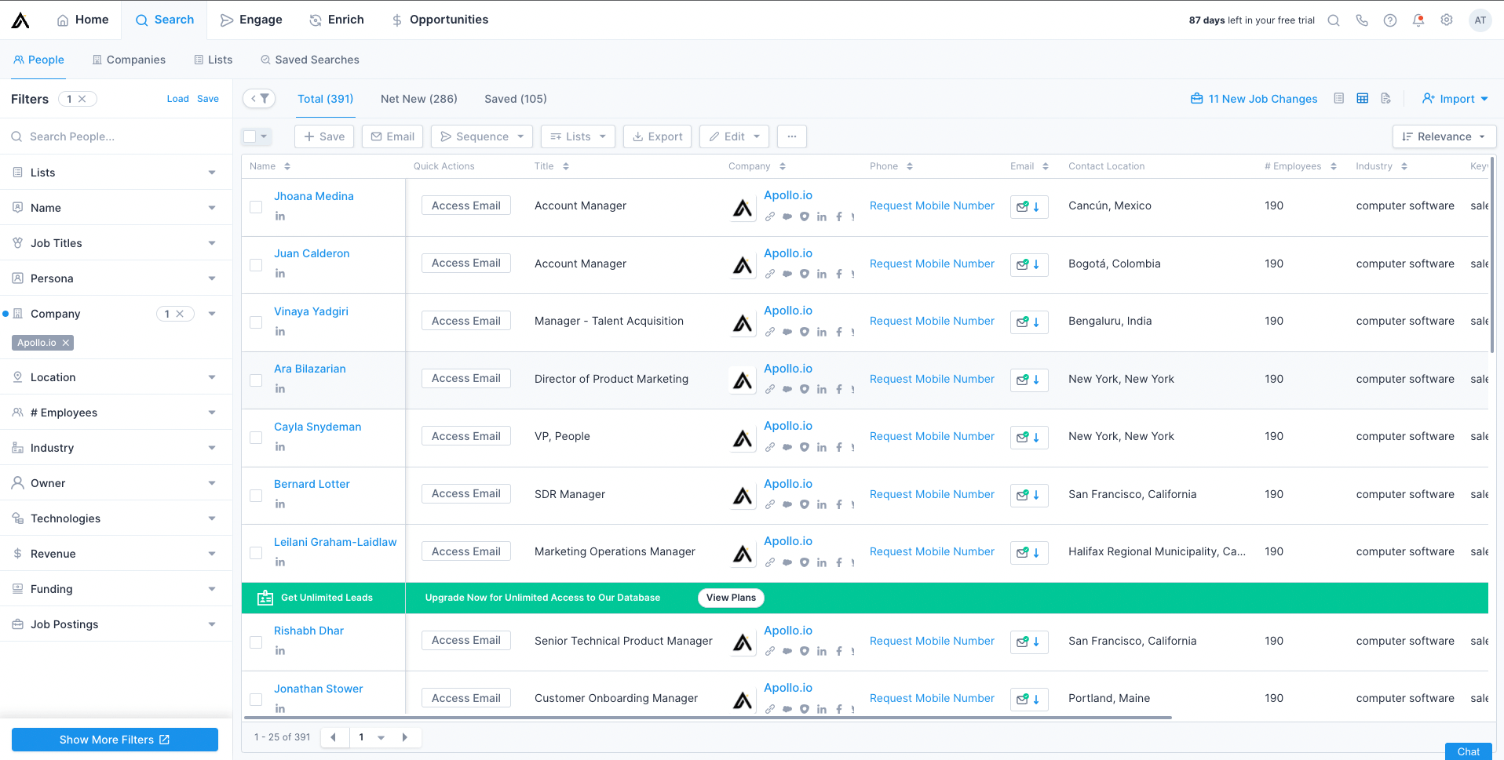Click the list view icon beside the grid view
The width and height of the screenshot is (1504, 760).
(1339, 98)
